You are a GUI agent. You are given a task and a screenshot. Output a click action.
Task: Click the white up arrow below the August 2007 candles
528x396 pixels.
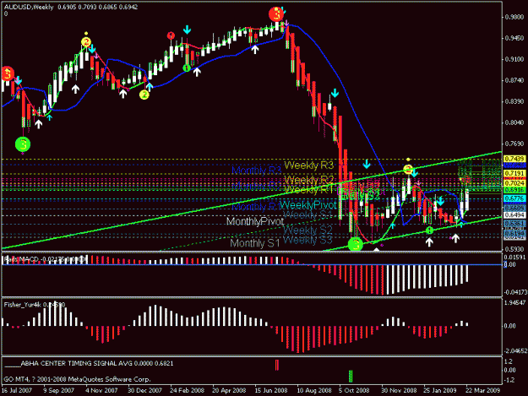39,124
